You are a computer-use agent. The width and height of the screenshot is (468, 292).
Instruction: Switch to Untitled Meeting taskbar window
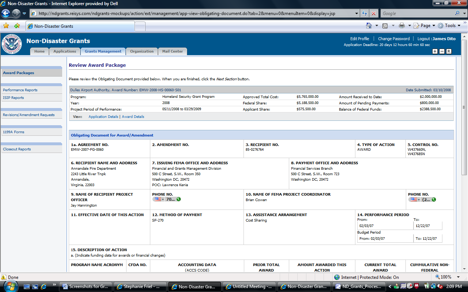(250, 287)
